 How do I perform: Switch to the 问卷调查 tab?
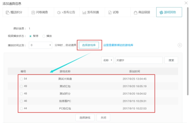(x=41, y=12)
